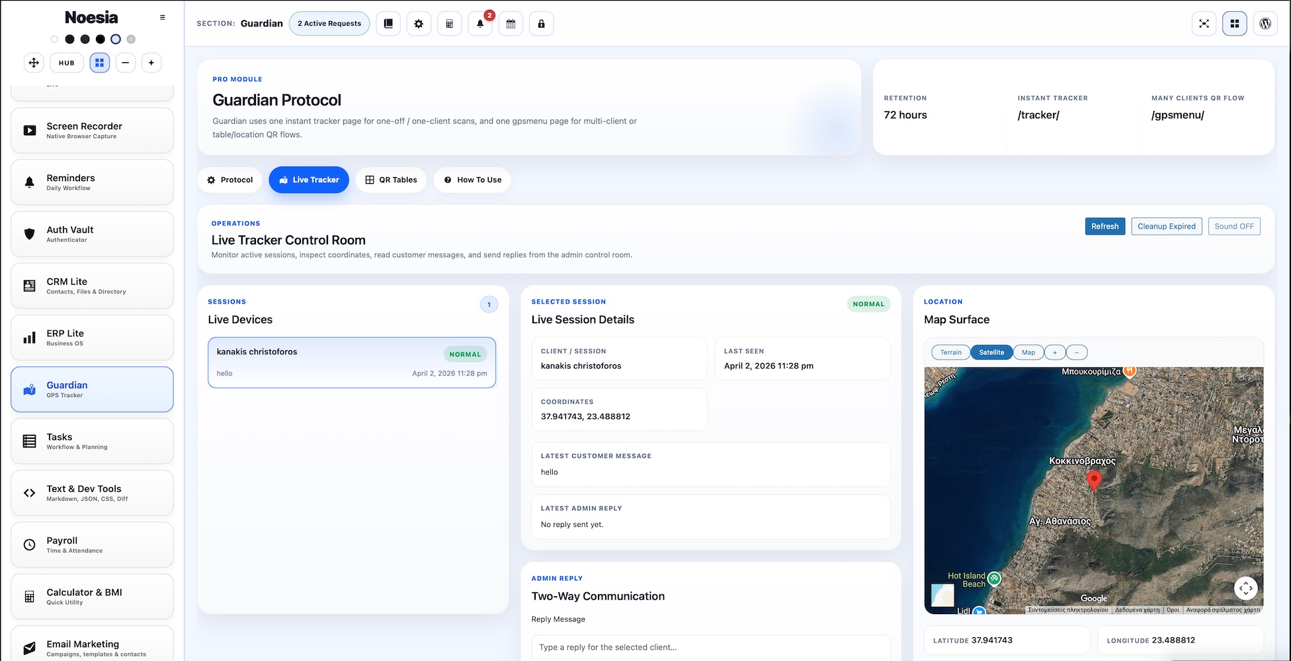Open the settings gear in top toolbar

(419, 24)
